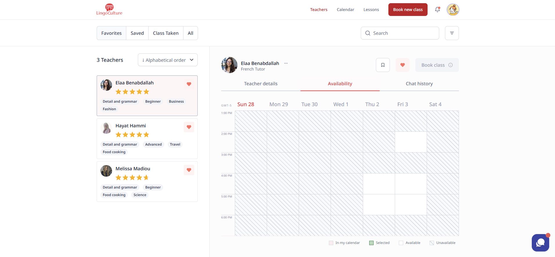Image resolution: width=555 pixels, height=257 pixels.
Task: Bookmark teacher Elaa Benabdallah
Action: click(x=383, y=65)
